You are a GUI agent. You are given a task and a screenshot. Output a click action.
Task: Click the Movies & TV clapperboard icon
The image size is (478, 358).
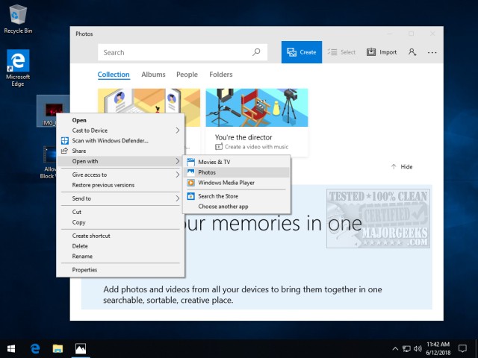click(191, 162)
